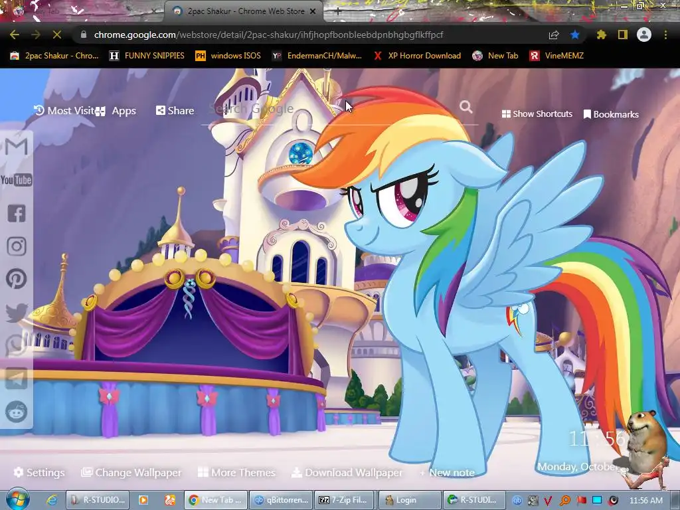This screenshot has height=510, width=680.
Task: Open the media player taskbar icon
Action: point(143,500)
